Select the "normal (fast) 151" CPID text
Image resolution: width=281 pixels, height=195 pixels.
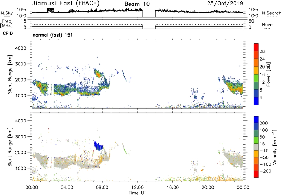click(x=53, y=35)
